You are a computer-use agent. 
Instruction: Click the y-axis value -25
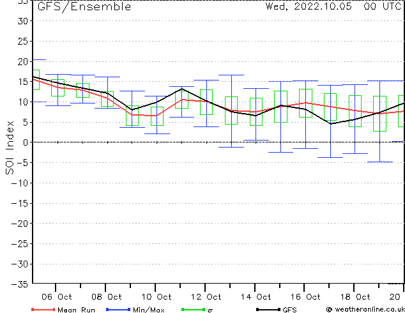pyautogui.click(x=19, y=244)
